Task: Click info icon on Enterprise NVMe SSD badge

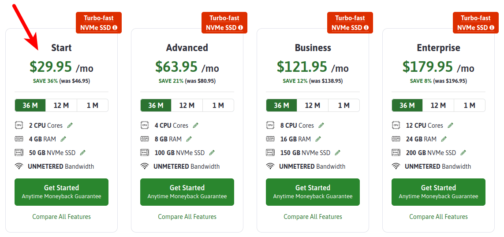Action: click(492, 28)
